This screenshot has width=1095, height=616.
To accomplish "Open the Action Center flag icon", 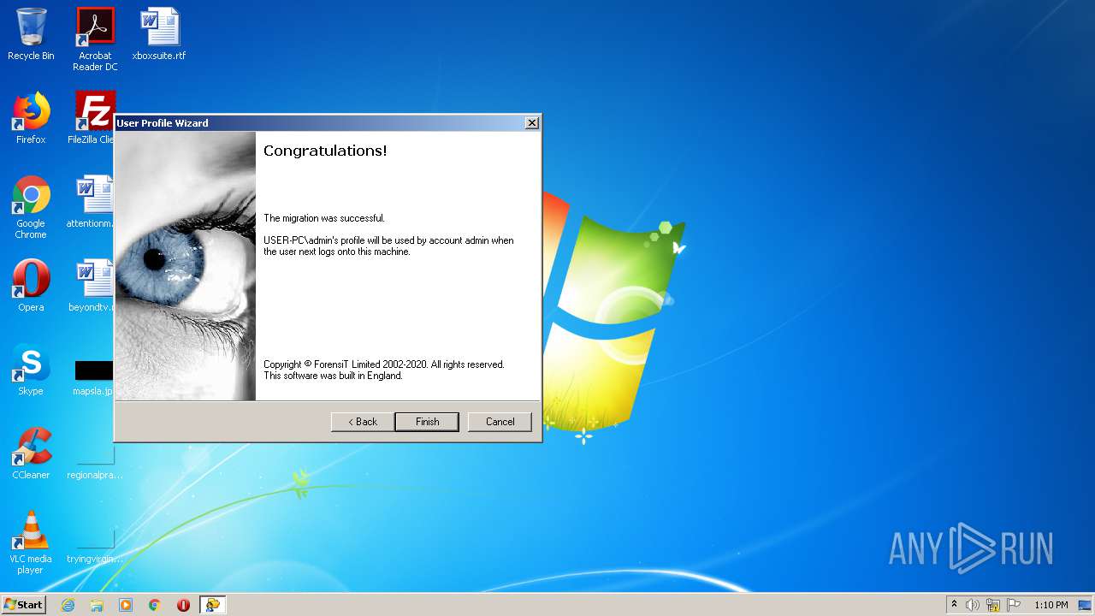I will 1014,605.
